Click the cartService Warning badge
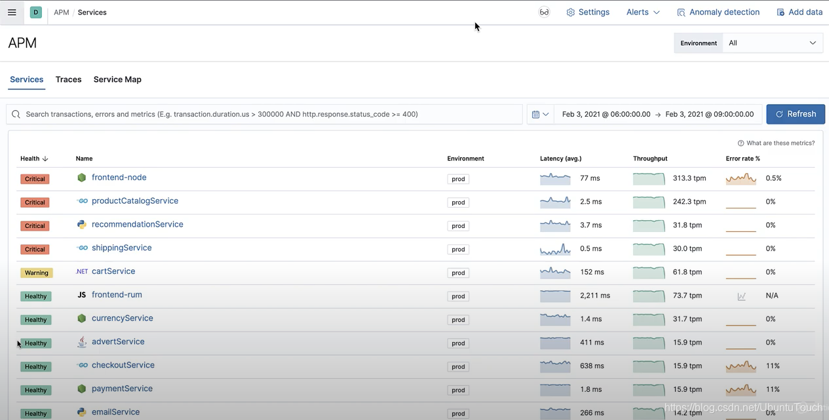This screenshot has width=829, height=420. (37, 273)
